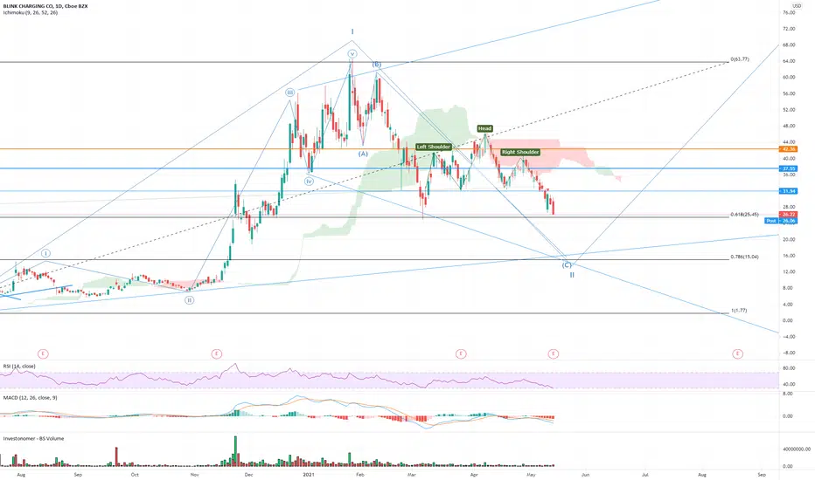Click the circled (iv) wave label

click(x=309, y=182)
